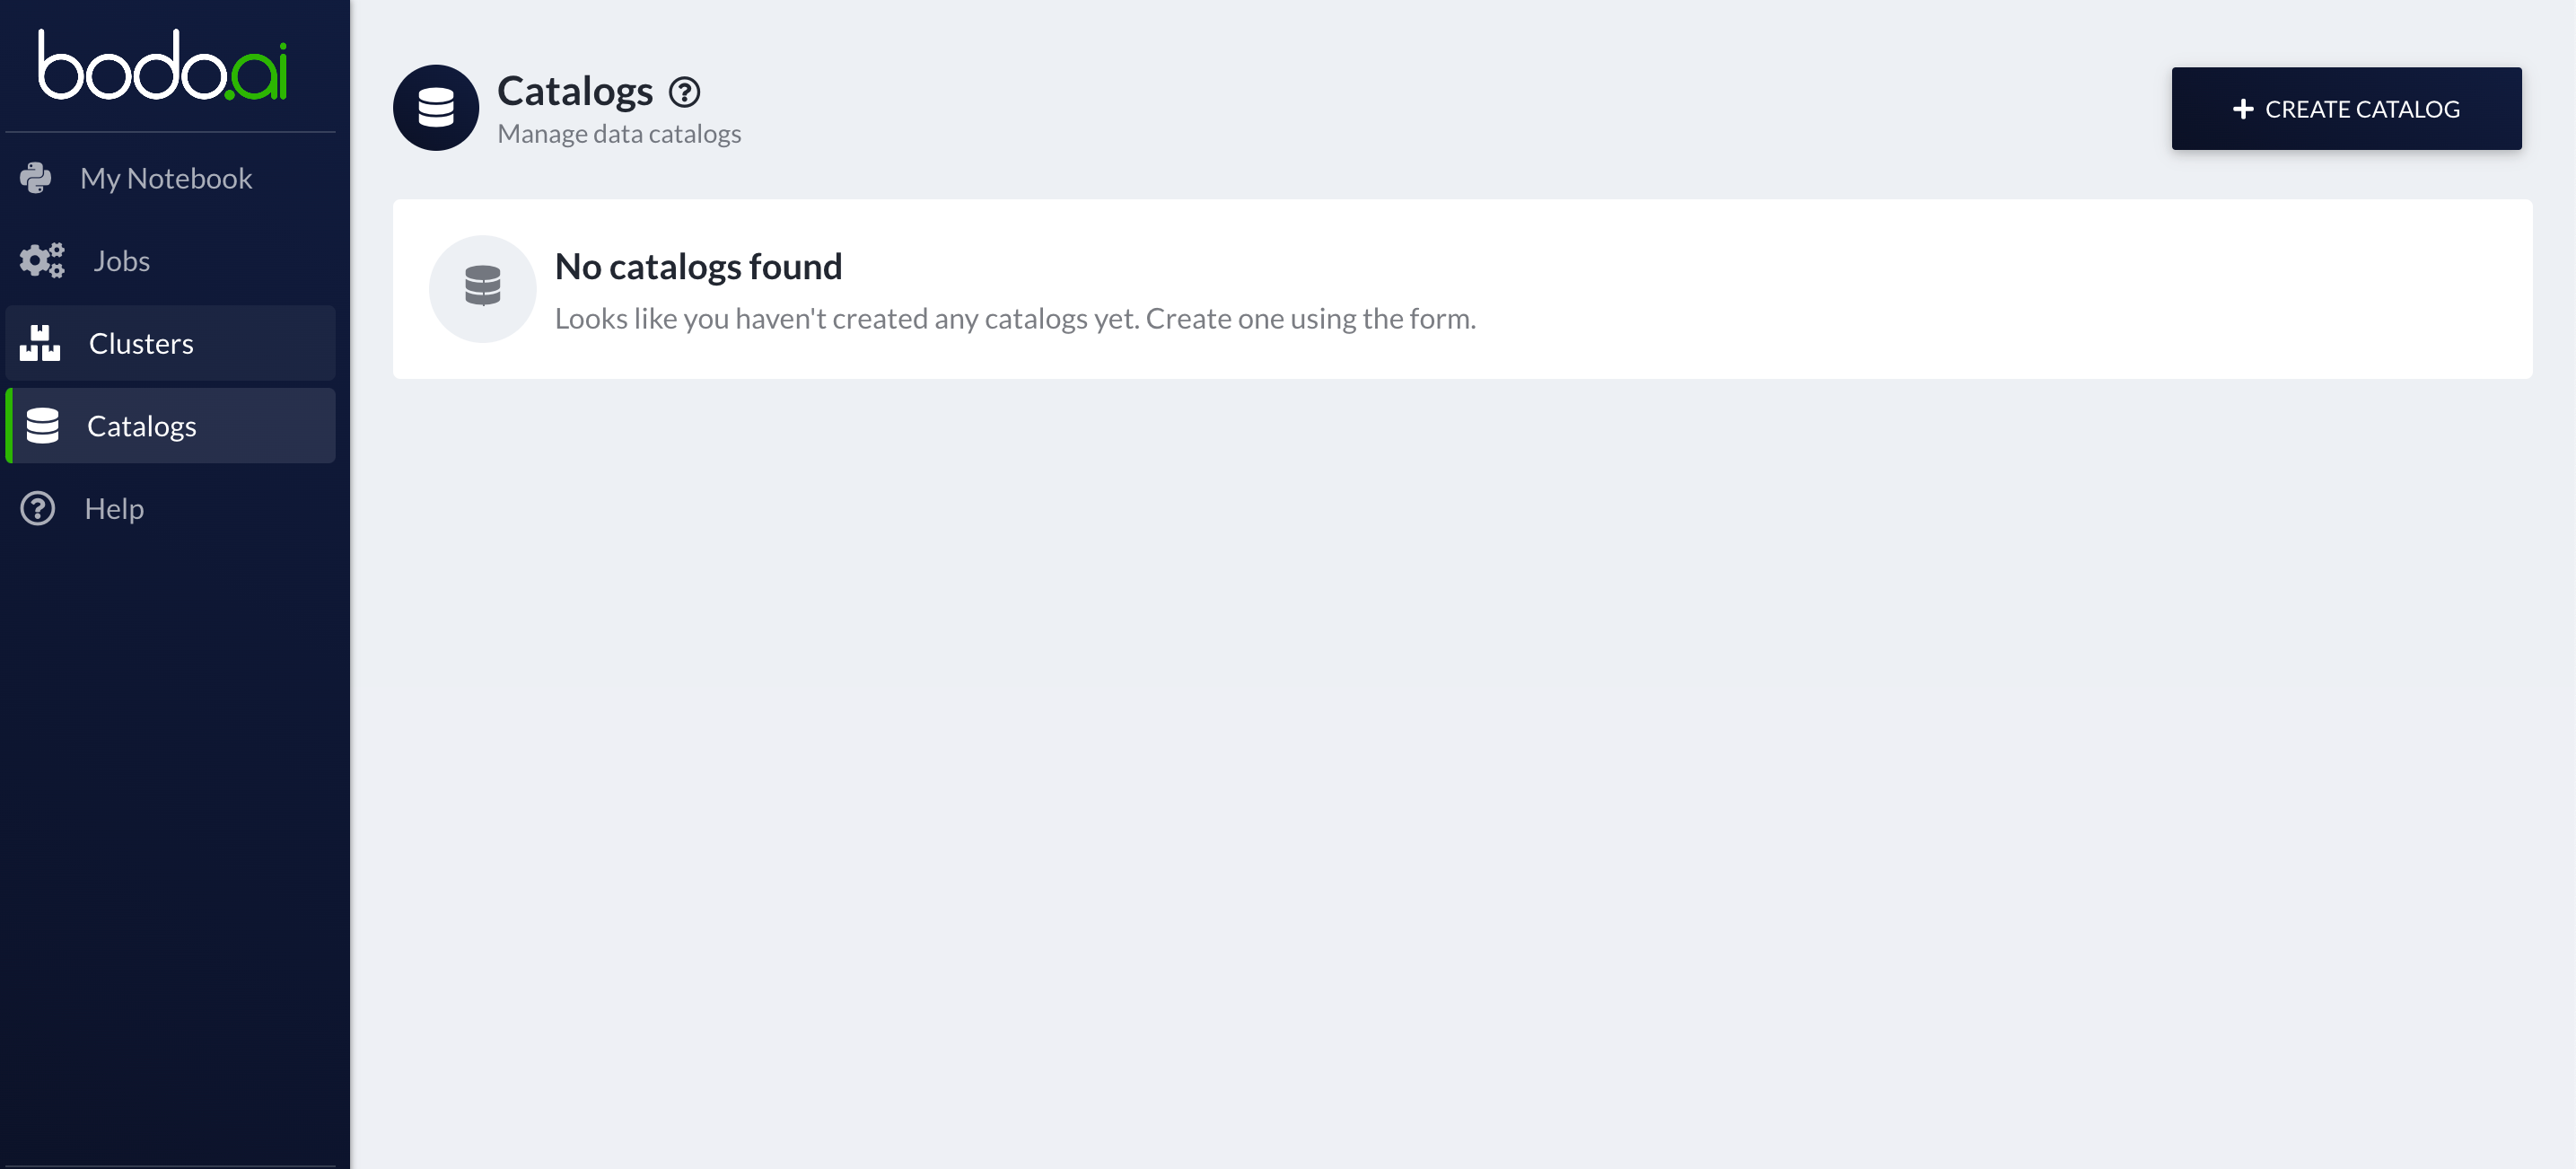Viewport: 2576px width, 1169px height.
Task: Navigate to the Clusters label
Action: [x=141, y=343]
